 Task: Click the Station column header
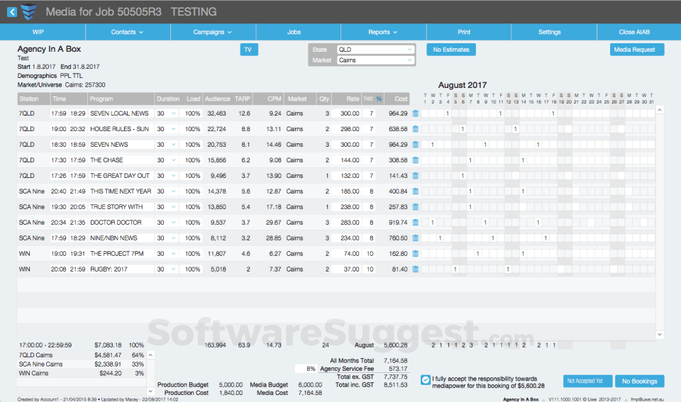pos(33,99)
